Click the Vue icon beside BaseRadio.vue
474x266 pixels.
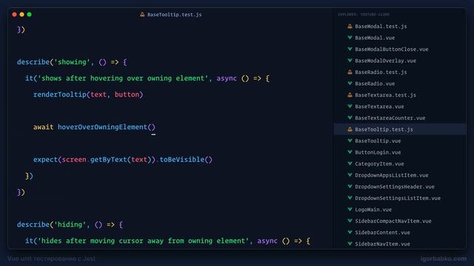(350, 83)
